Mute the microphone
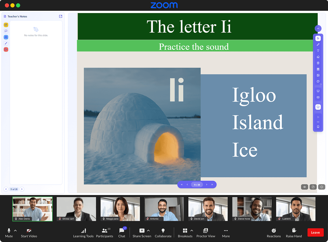Image resolution: width=328 pixels, height=242 pixels. [9, 233]
